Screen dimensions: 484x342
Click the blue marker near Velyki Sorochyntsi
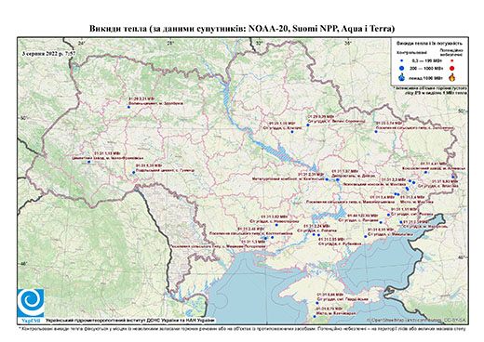(x=308, y=125)
